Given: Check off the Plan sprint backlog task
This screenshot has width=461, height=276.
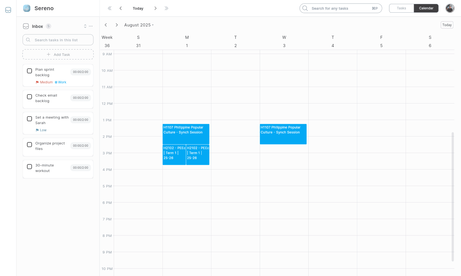Looking at the screenshot, I should tap(29, 71).
